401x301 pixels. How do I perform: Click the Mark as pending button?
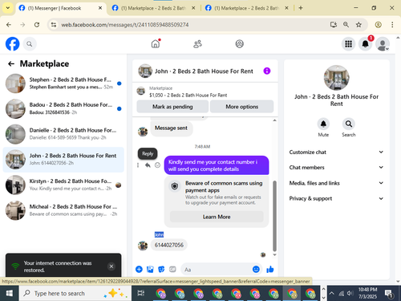click(x=172, y=107)
